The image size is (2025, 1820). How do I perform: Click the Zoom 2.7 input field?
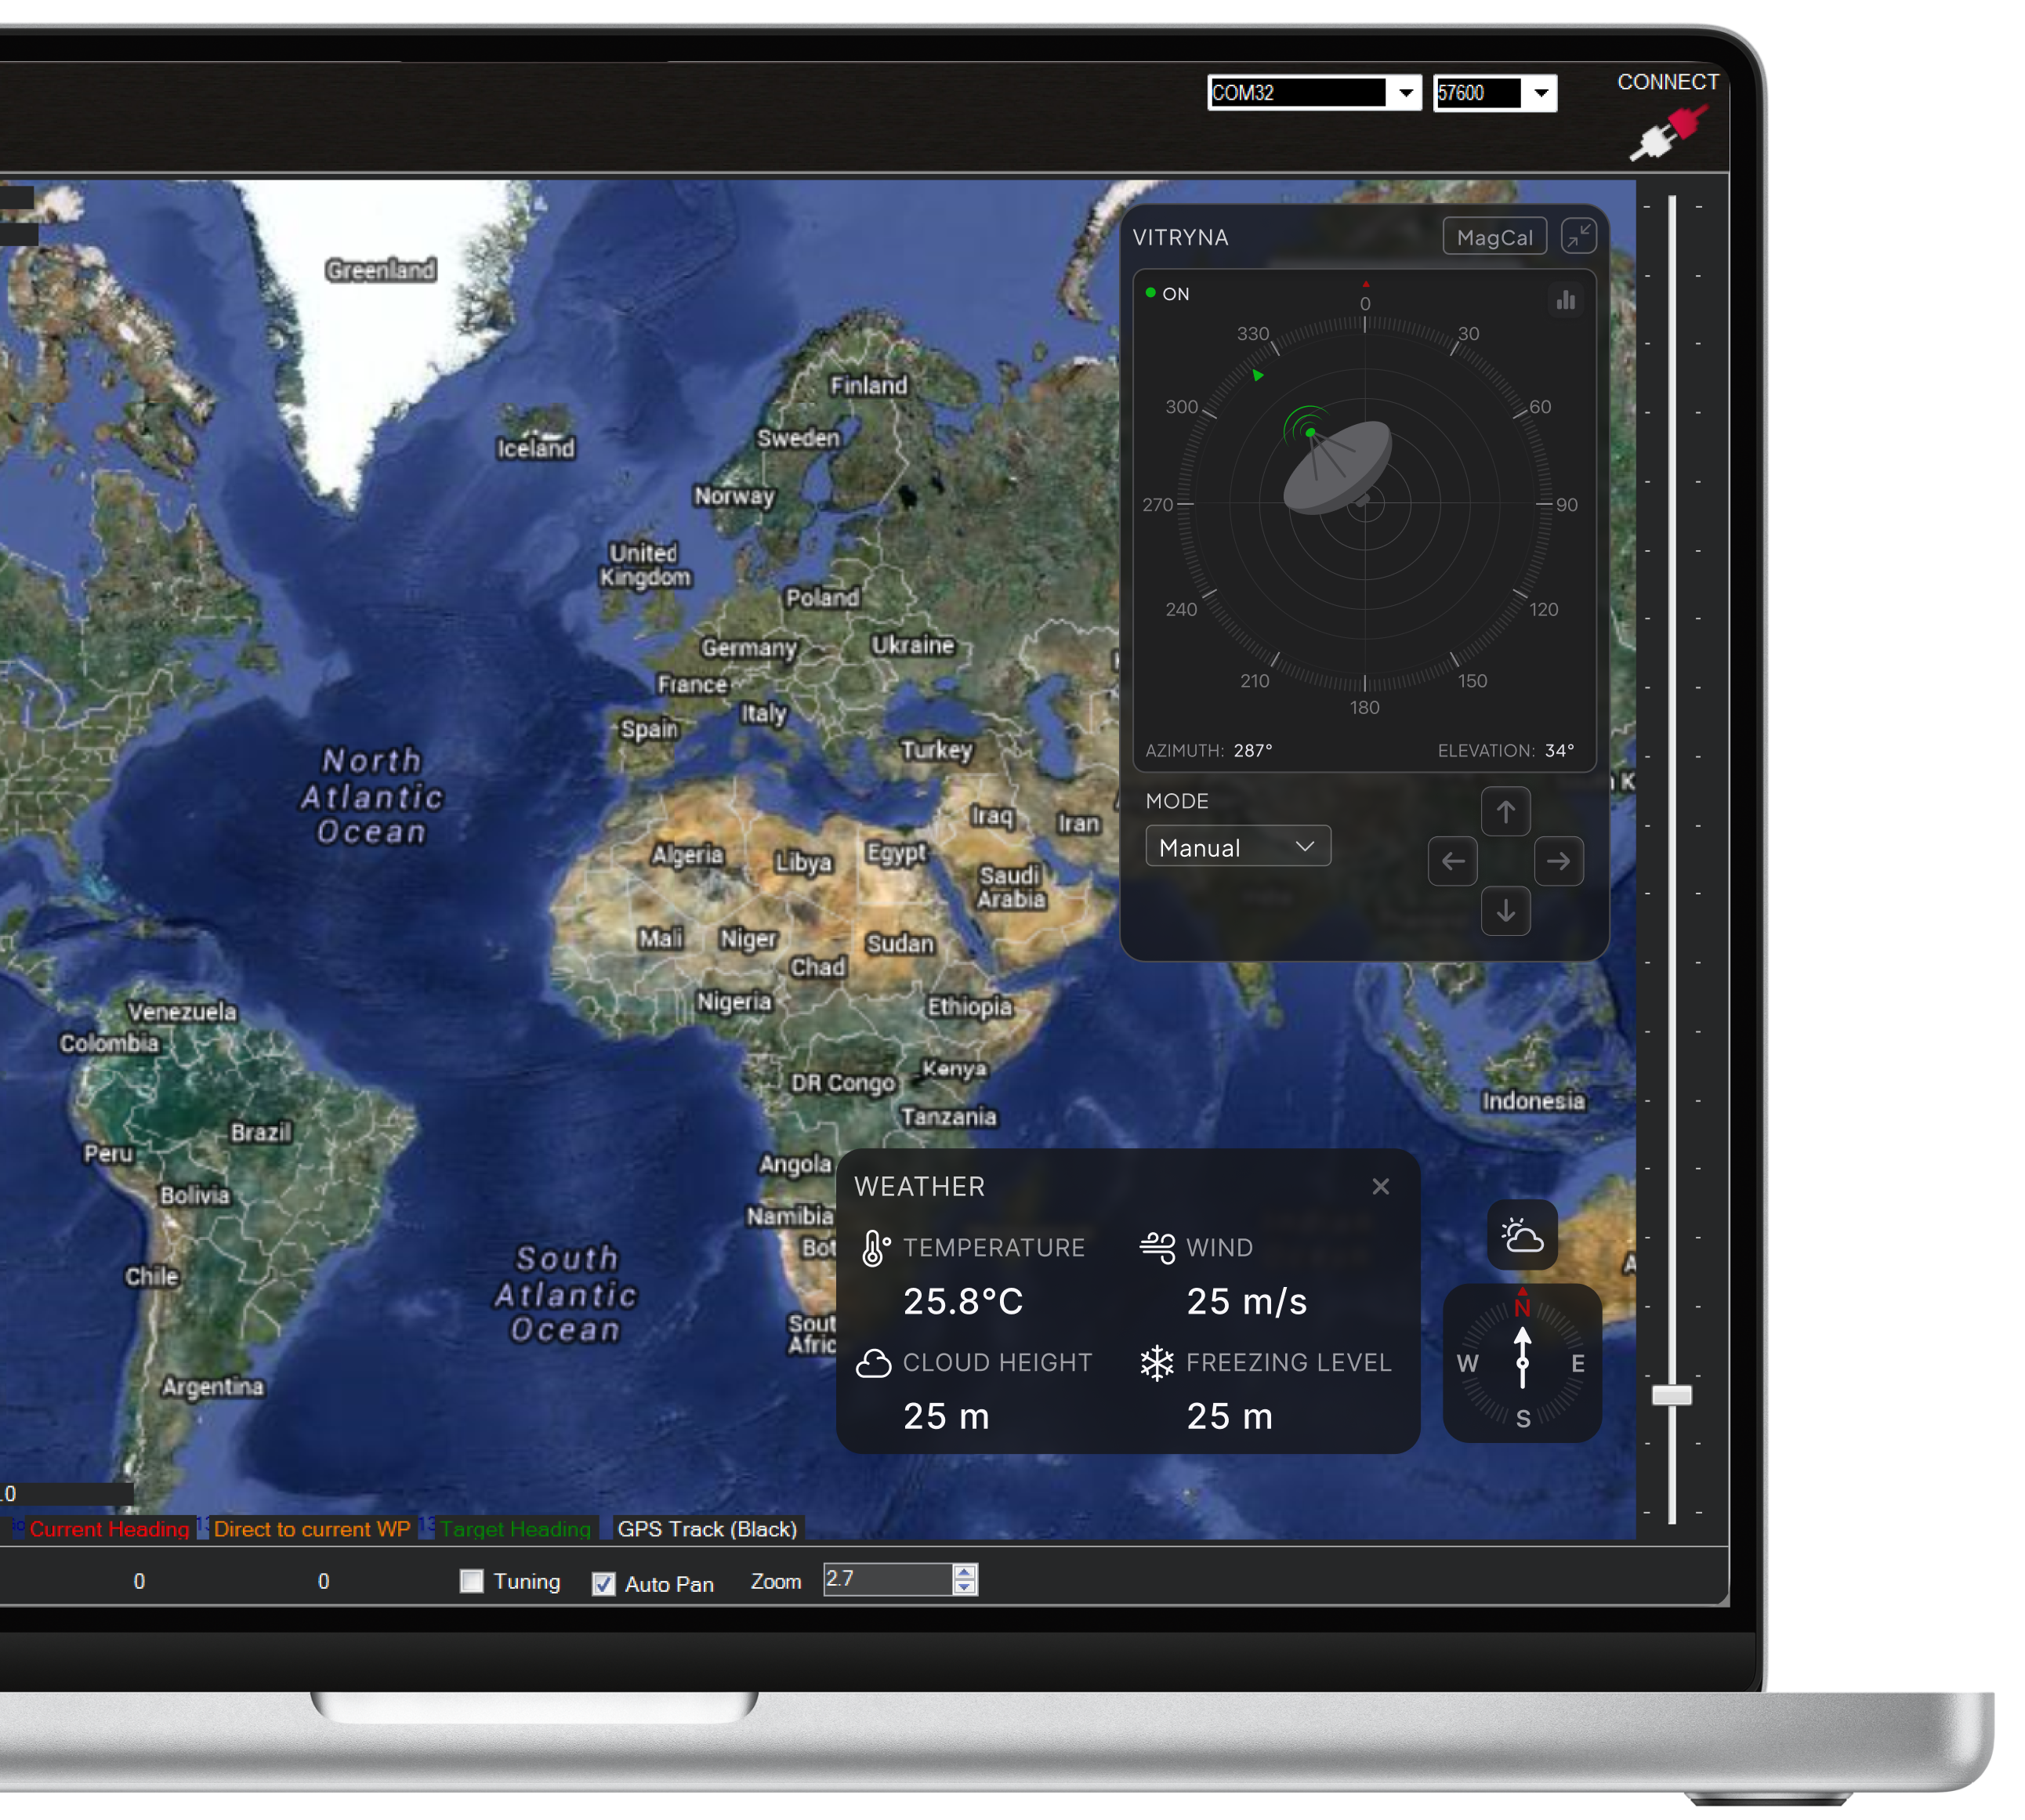click(x=885, y=1579)
